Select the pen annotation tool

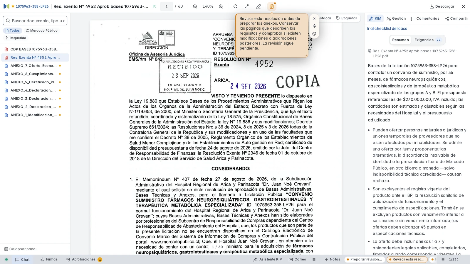tap(258, 6)
